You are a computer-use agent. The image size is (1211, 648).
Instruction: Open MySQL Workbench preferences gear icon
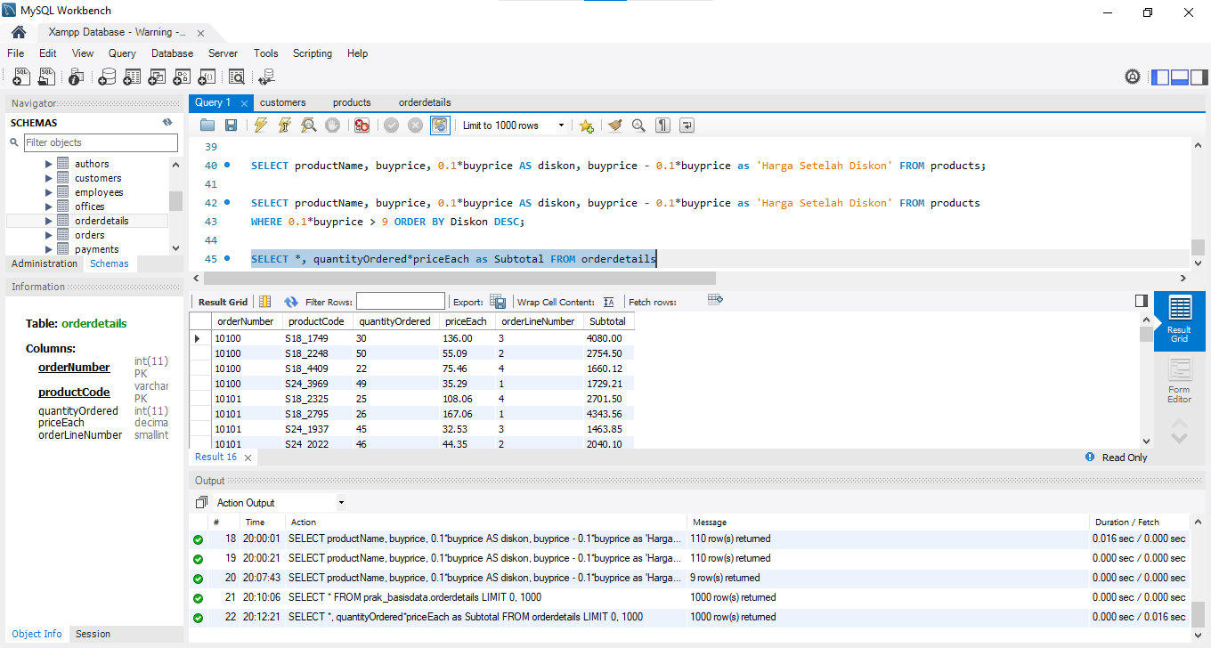(1133, 77)
